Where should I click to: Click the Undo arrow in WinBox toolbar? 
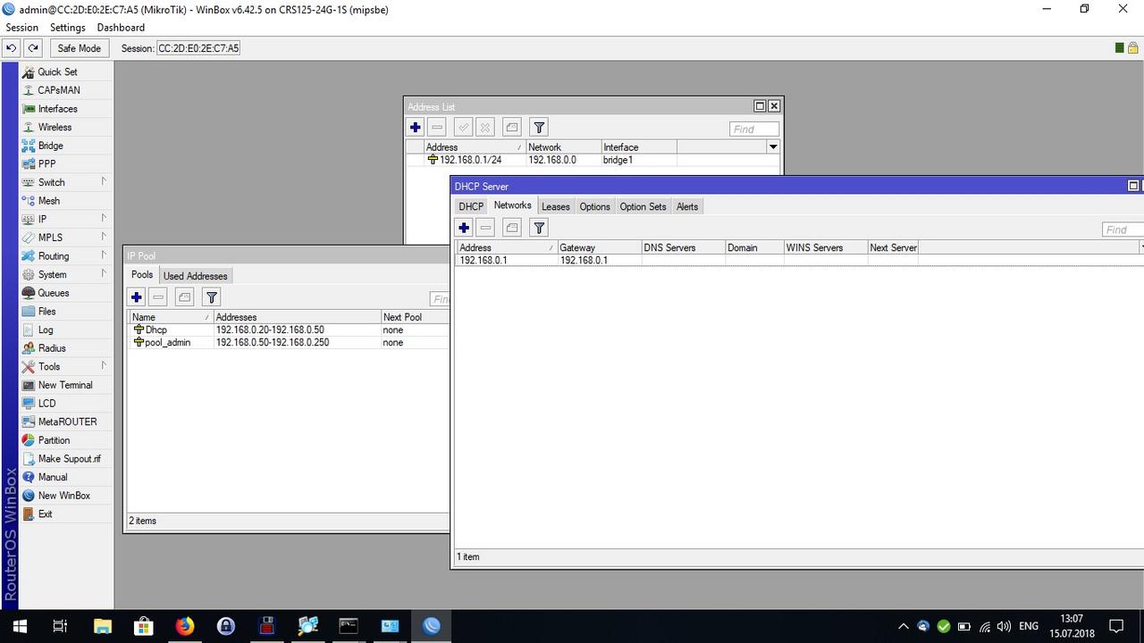point(12,48)
